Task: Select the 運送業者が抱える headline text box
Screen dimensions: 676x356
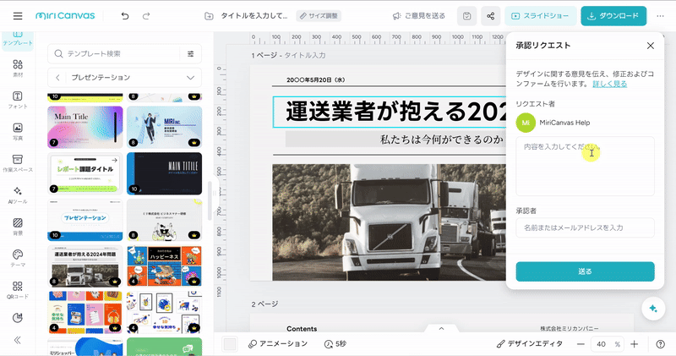Action: [390, 112]
